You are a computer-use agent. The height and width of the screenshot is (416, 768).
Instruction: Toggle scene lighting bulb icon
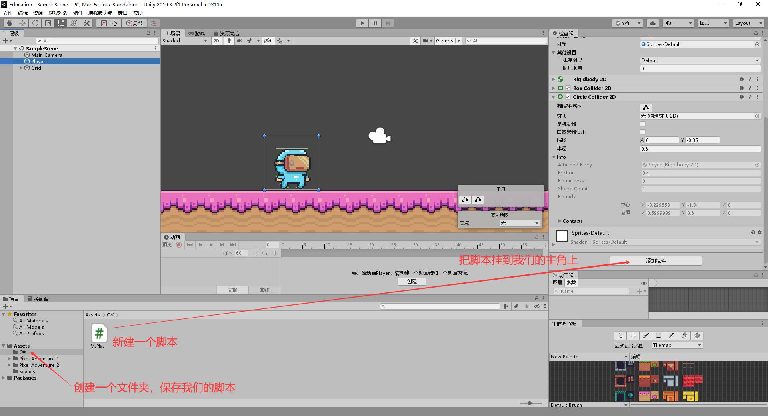(x=229, y=41)
